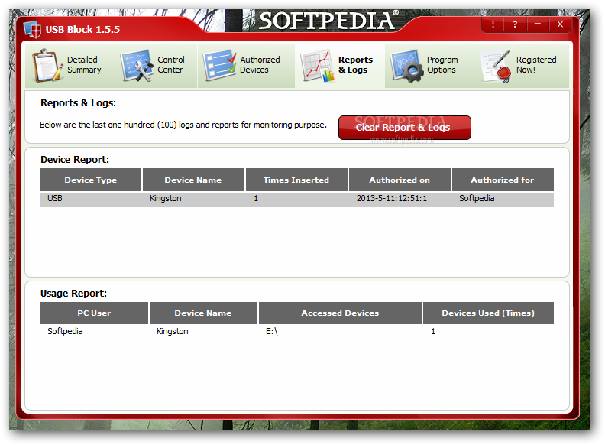This screenshot has width=605, height=445.
Task: Click the Clear Report & Logs button
Action: pos(404,128)
